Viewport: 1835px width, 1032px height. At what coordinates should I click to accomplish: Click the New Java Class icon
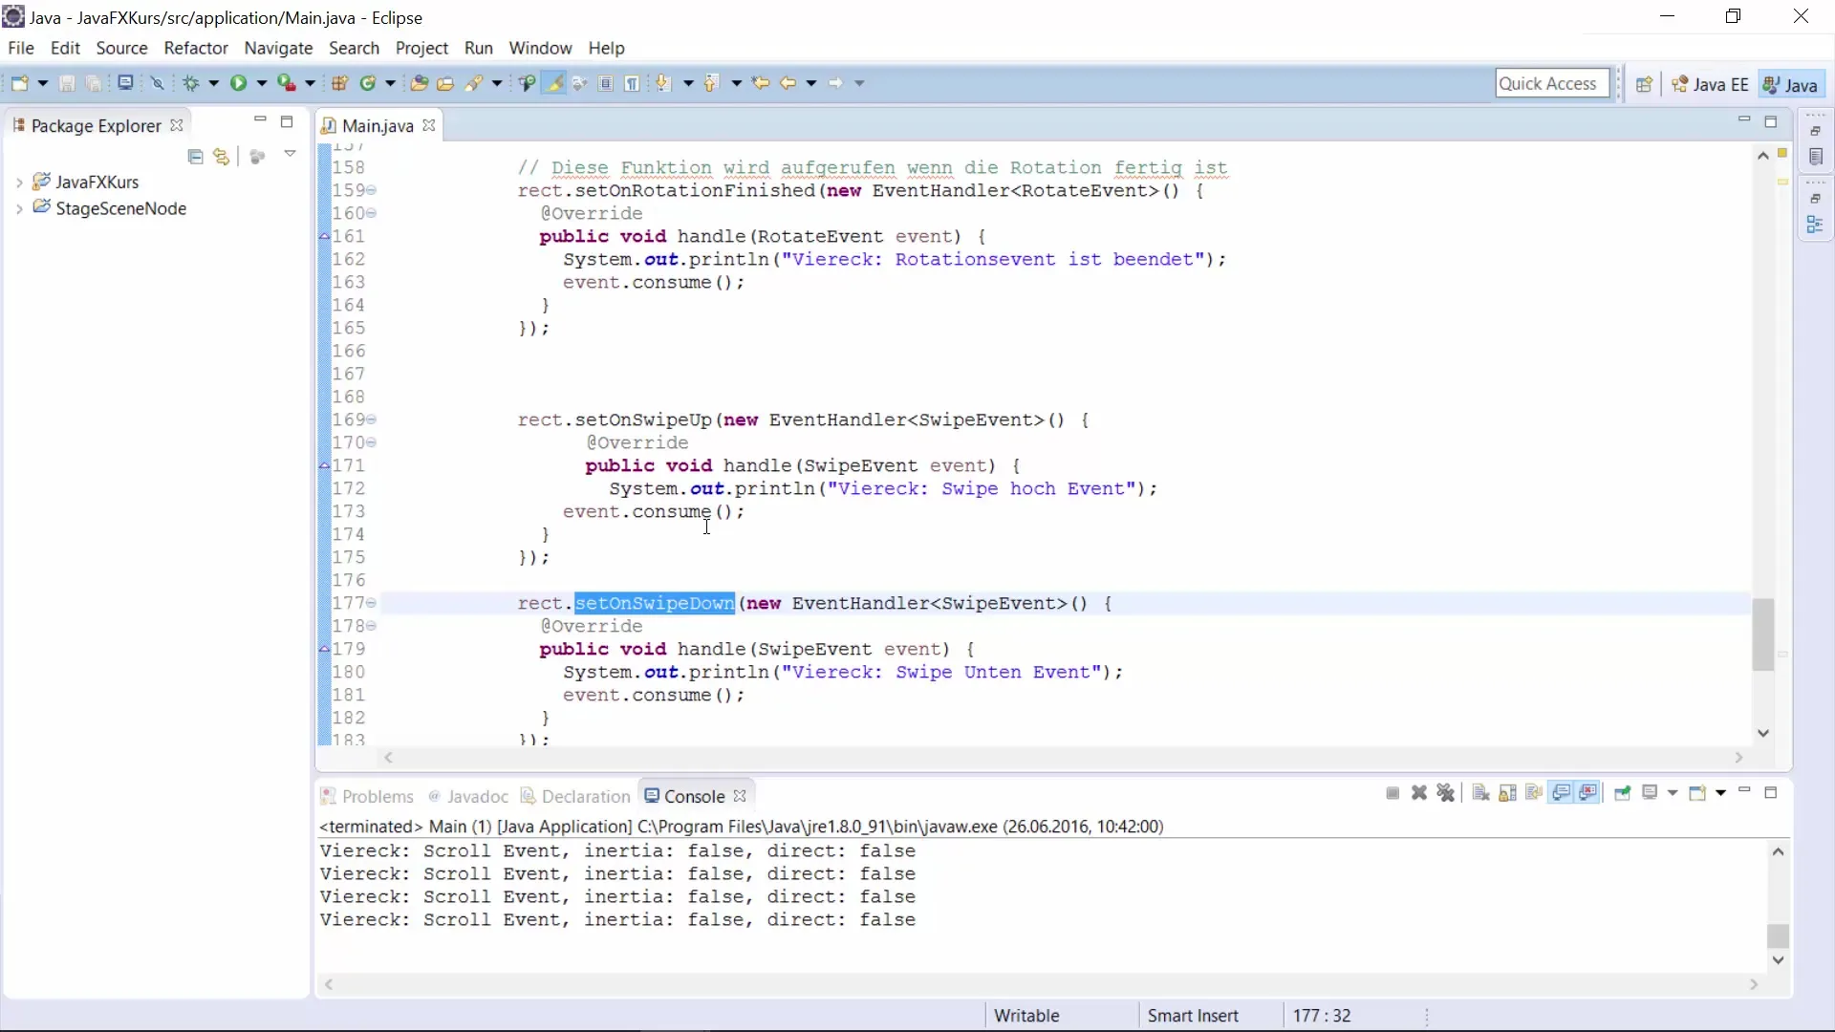point(368,83)
